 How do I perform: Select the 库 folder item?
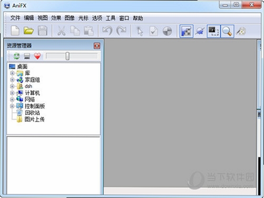click(x=27, y=73)
